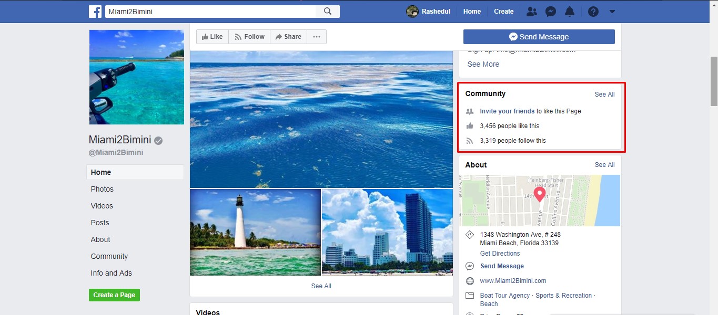Click the red map pin marker
Viewport: 718px width, 315px height.
(x=540, y=194)
